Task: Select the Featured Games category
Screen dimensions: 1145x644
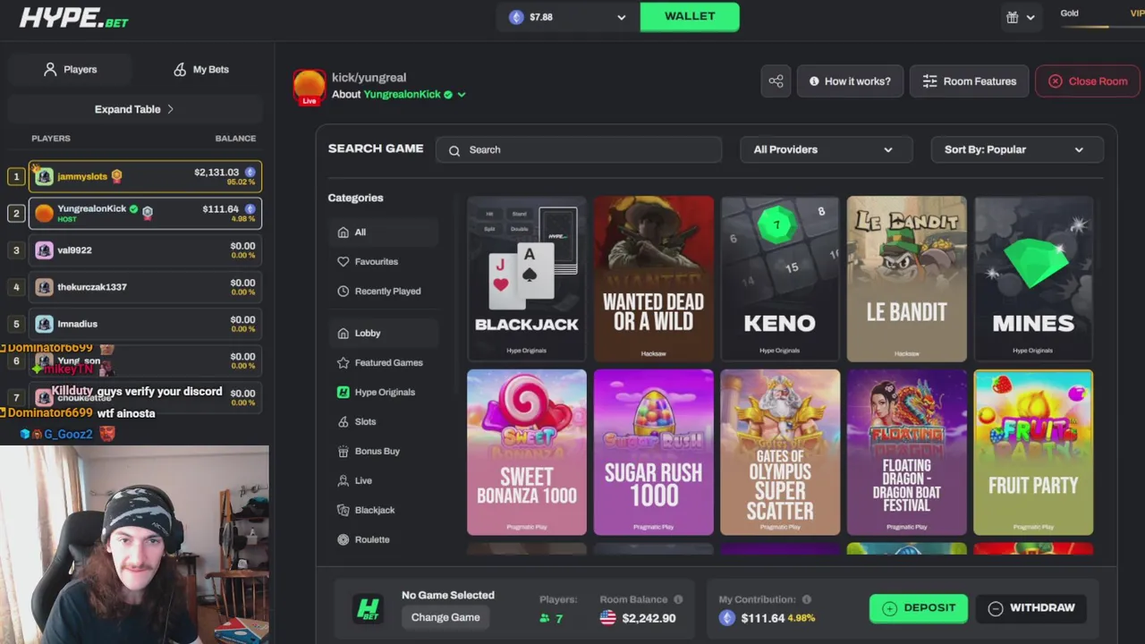Action: point(383,363)
